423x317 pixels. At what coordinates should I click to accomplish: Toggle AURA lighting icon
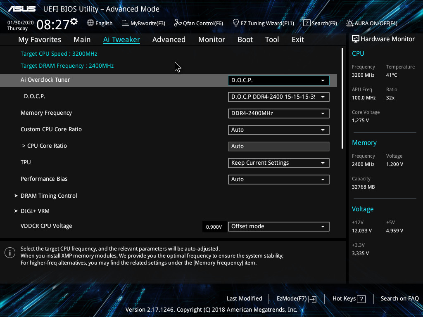coord(349,23)
